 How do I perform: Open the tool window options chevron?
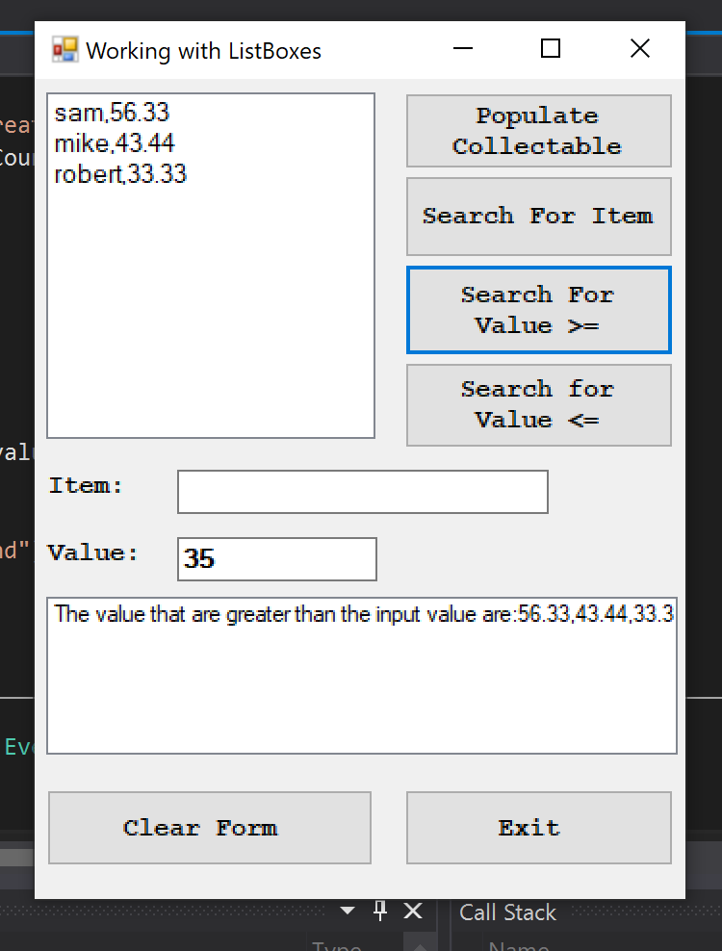(x=347, y=910)
